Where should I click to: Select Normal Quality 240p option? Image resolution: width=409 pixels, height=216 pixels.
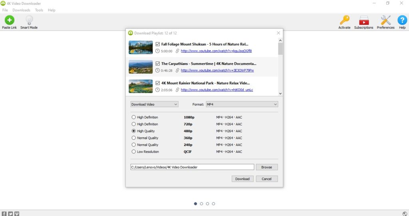click(133, 145)
